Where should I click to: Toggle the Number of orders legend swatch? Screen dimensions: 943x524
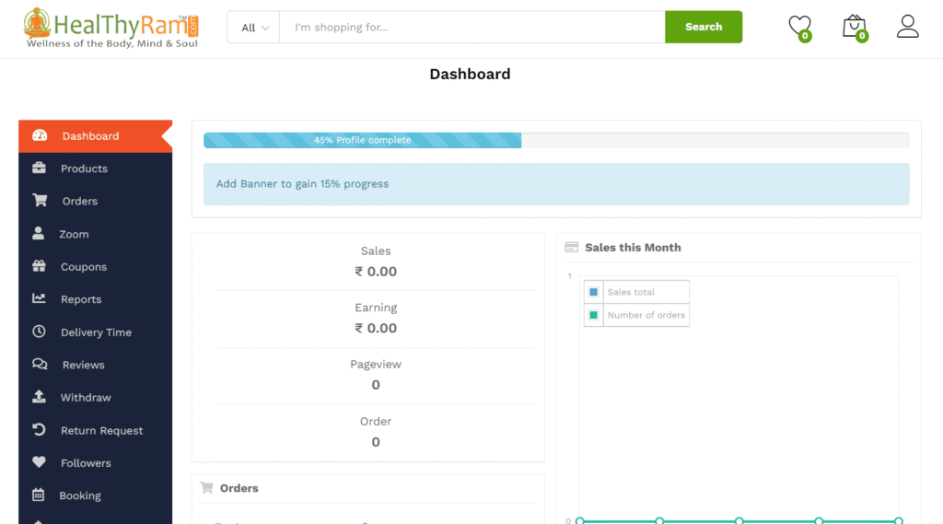point(594,315)
